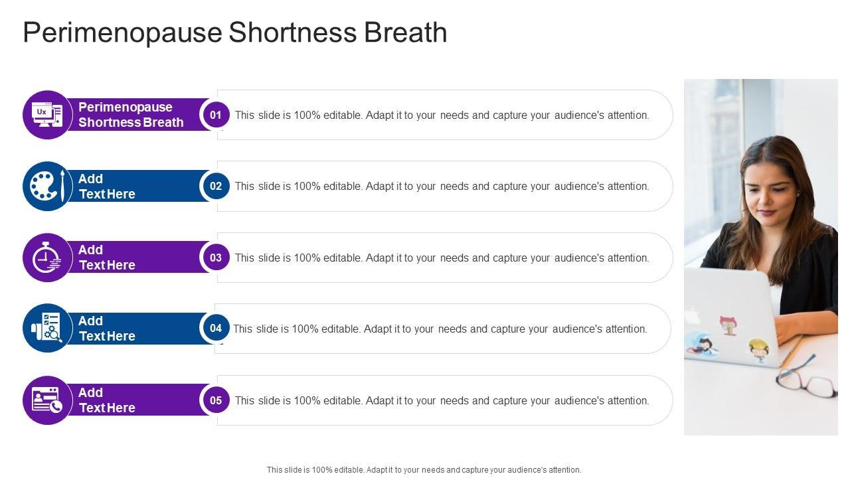Click the Perimenopause Shortness Breath purple label
Viewport: 850px width, 478px height.
[x=131, y=115]
